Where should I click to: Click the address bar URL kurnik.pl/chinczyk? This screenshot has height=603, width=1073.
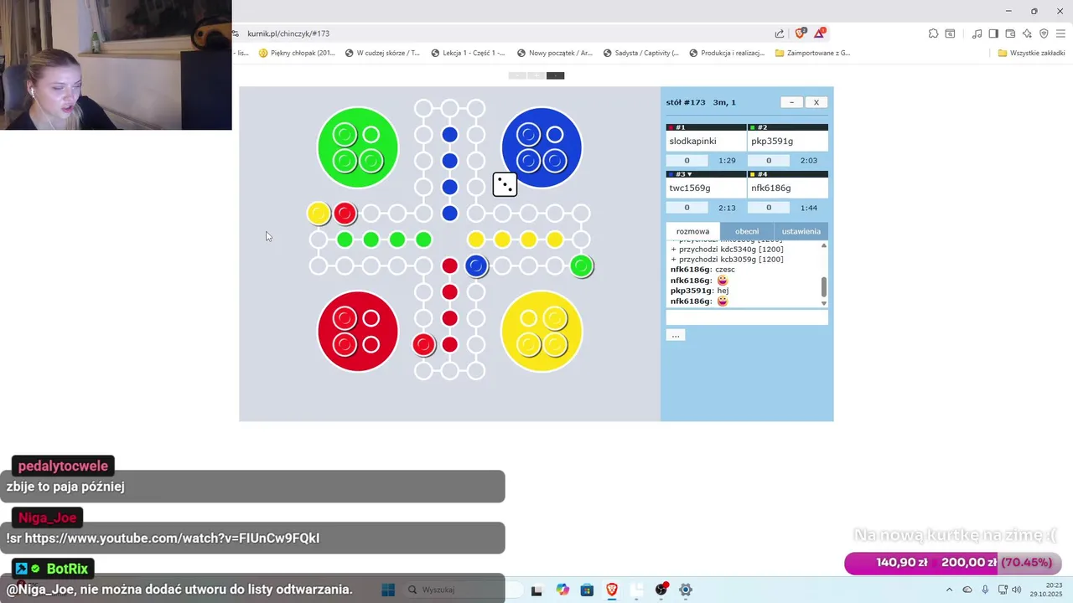[288, 33]
